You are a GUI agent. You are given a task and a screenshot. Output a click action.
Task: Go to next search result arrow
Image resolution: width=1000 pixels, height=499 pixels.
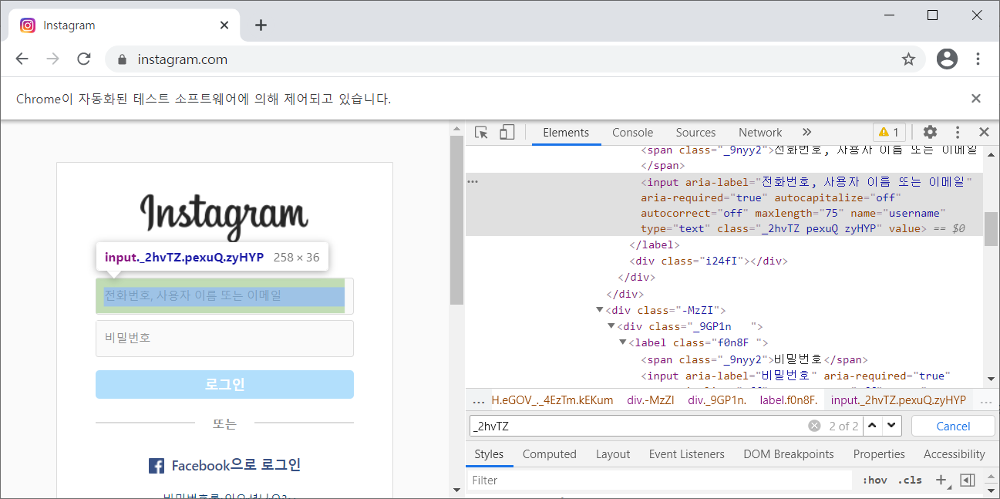(892, 426)
